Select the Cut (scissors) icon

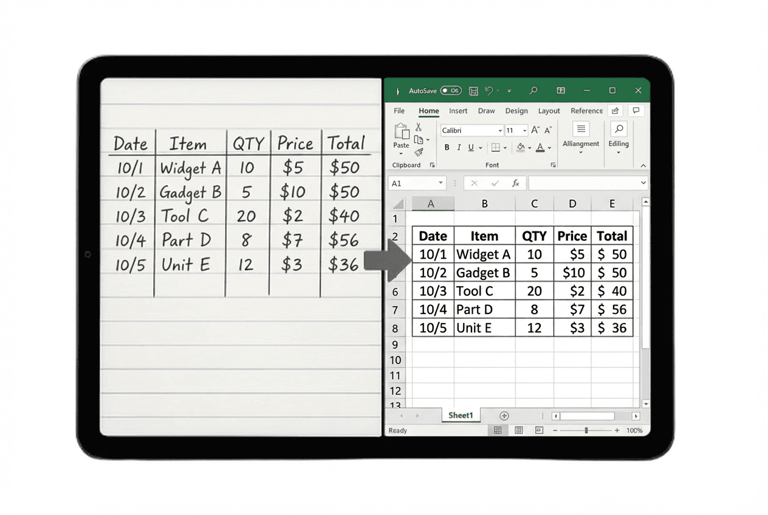[418, 128]
